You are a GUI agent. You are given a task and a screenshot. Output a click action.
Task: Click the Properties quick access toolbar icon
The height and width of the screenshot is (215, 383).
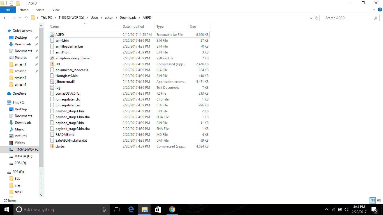pyautogui.click(x=11, y=3)
